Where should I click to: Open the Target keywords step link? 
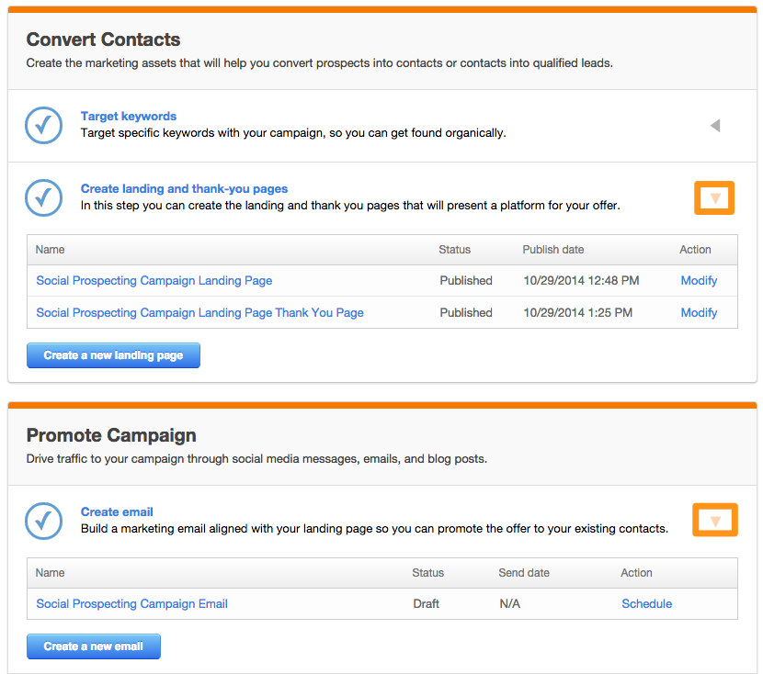[129, 117]
